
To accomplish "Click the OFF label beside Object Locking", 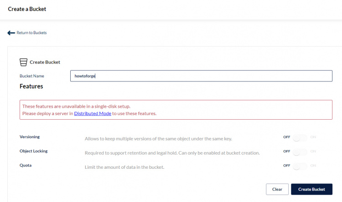I will (x=286, y=151).
